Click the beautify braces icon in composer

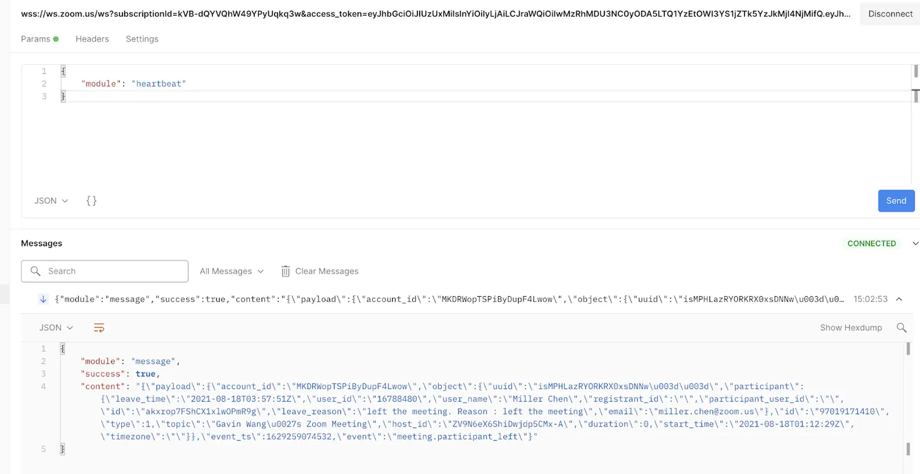[91, 200]
